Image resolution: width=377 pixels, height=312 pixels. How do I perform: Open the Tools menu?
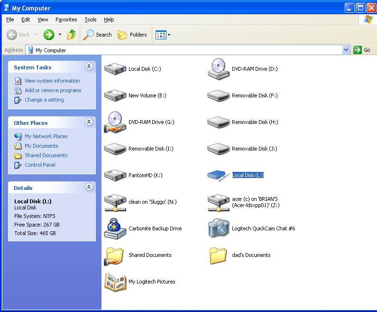tap(90, 19)
